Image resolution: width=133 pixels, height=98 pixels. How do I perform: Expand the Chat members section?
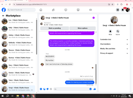(x=114, y=44)
